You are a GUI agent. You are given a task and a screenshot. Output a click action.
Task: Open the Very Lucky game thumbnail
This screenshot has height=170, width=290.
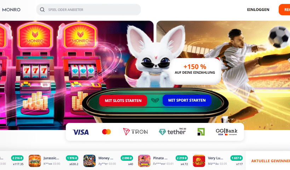coord(199,161)
